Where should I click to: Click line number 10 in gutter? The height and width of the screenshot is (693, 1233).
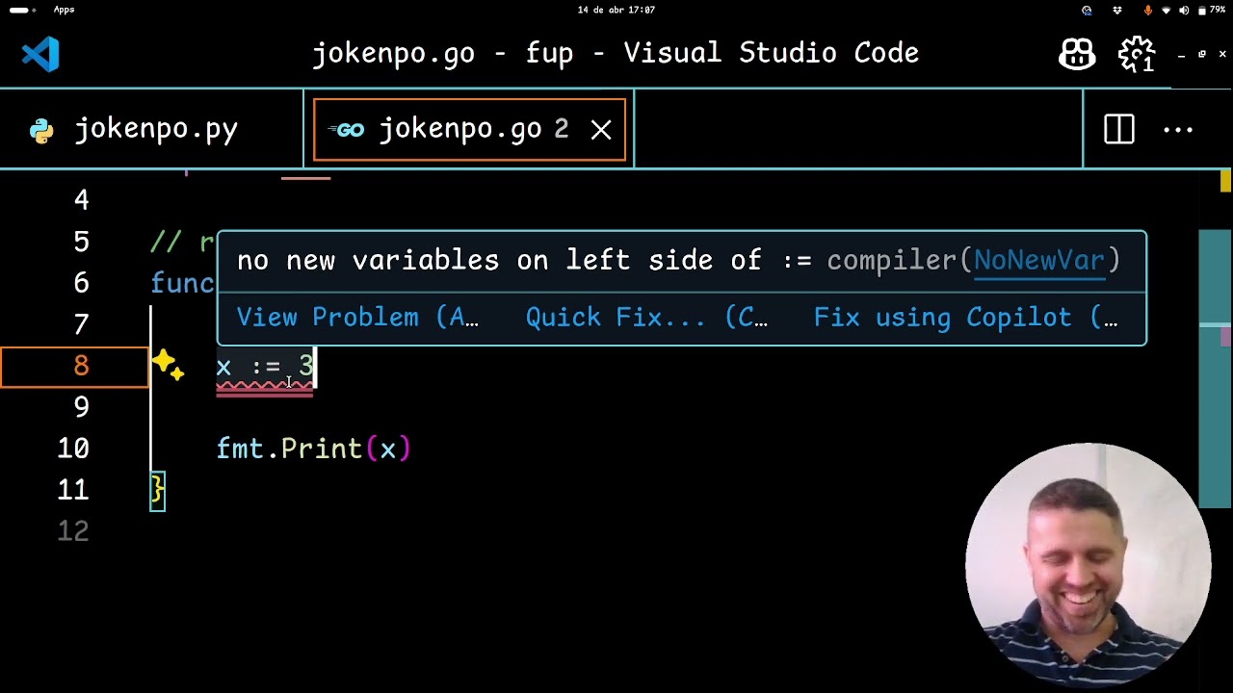tap(73, 449)
